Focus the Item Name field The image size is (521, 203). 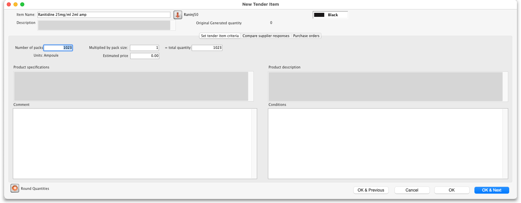coord(104,15)
